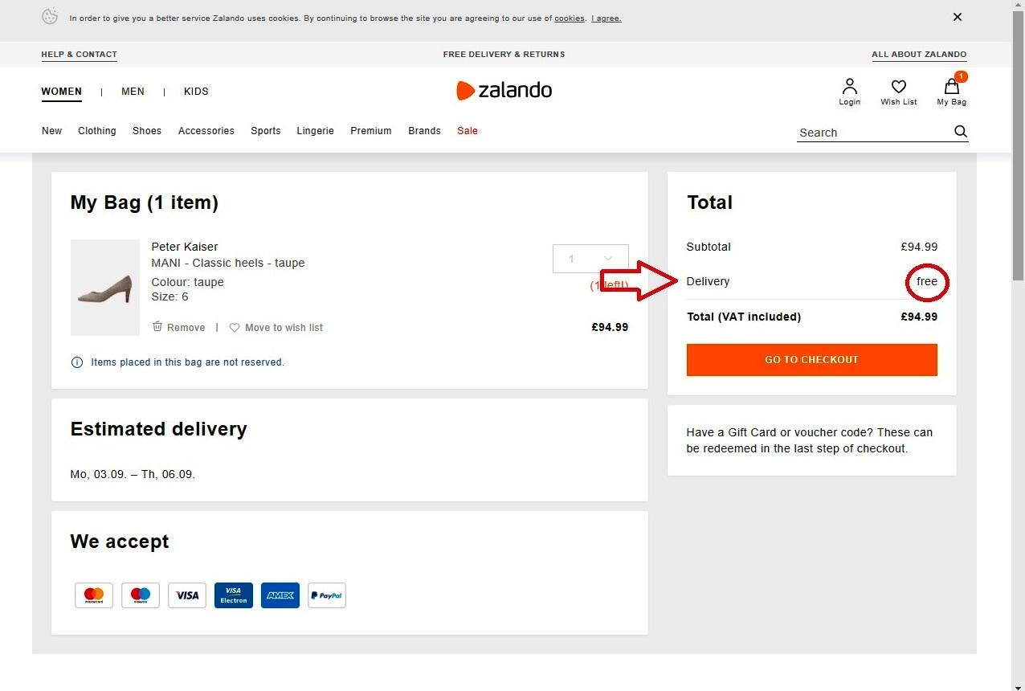Open the Peter Kaiser heel thumbnail
This screenshot has height=691, width=1025.
(x=105, y=288)
